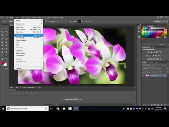Switch to the Styles tab
This screenshot has height=127, width=169.
153,47
